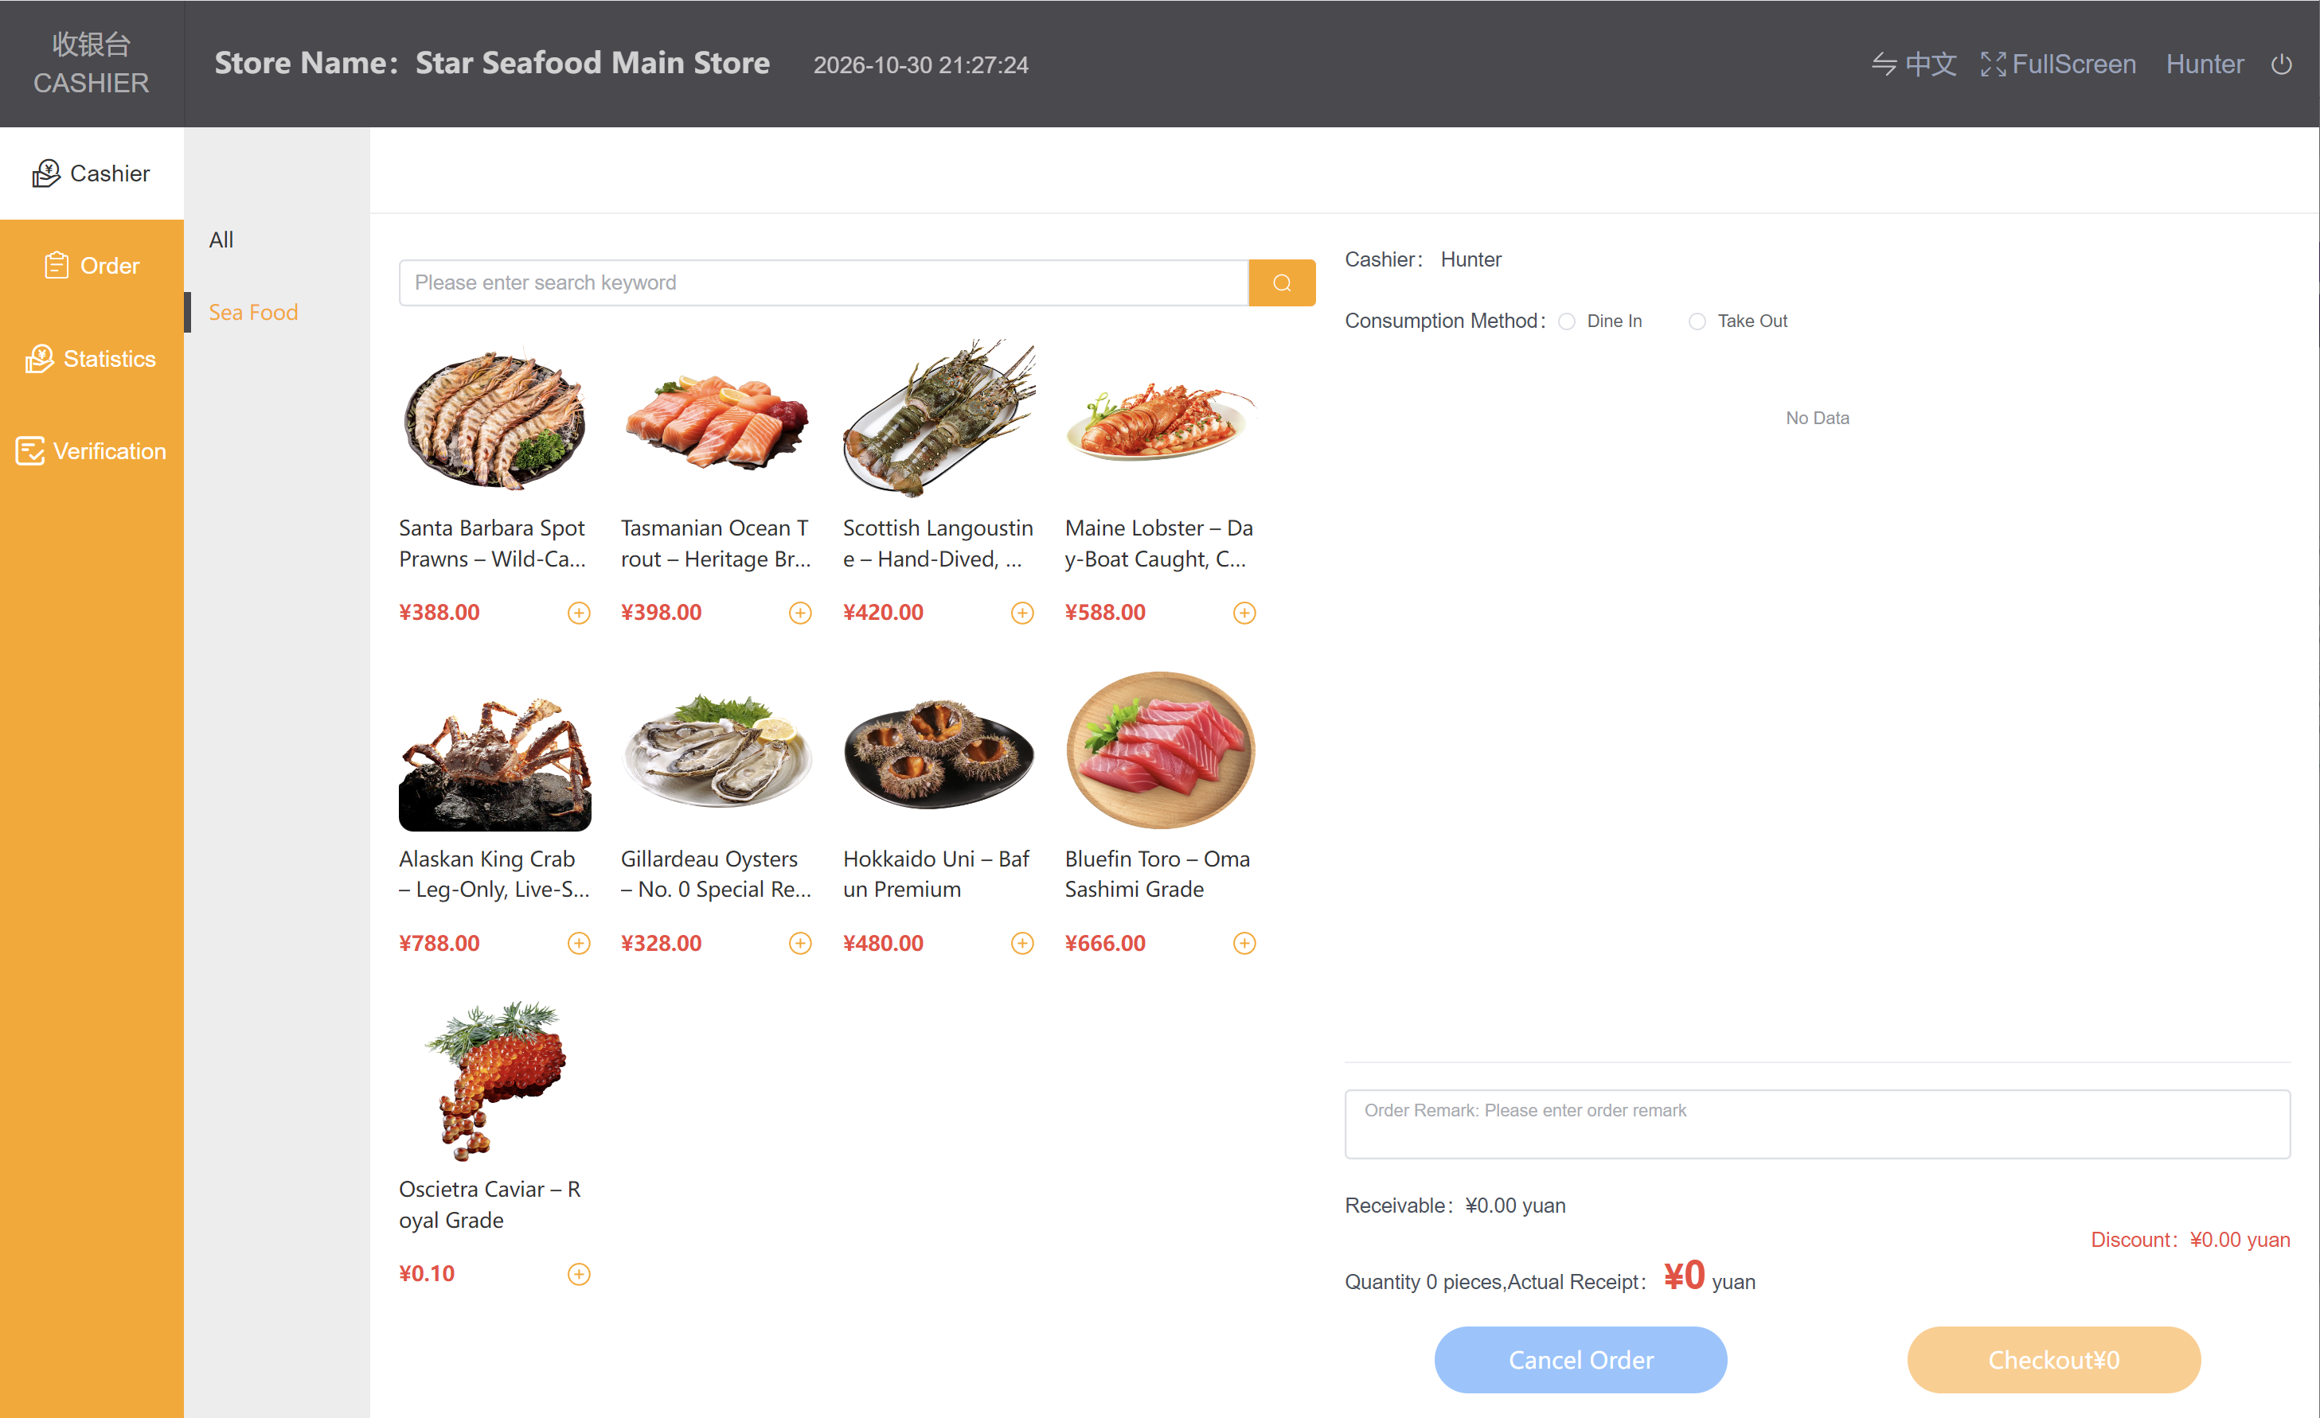Switch language to 中文
This screenshot has height=1418, width=2320.
pyautogui.click(x=1913, y=64)
